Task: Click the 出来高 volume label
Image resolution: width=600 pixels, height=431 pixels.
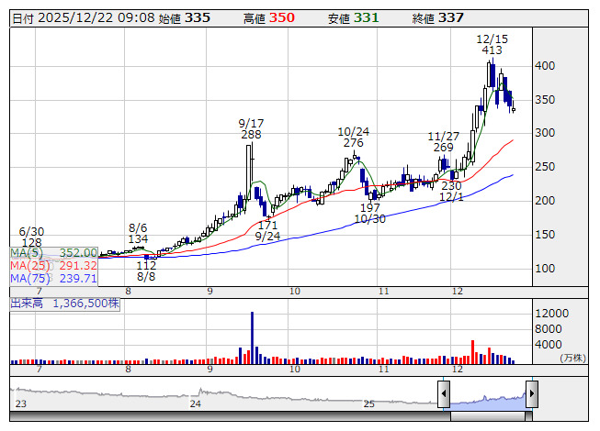Action: click(x=64, y=303)
